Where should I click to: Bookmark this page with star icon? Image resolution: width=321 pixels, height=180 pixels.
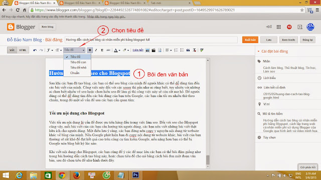(x=302, y=10)
